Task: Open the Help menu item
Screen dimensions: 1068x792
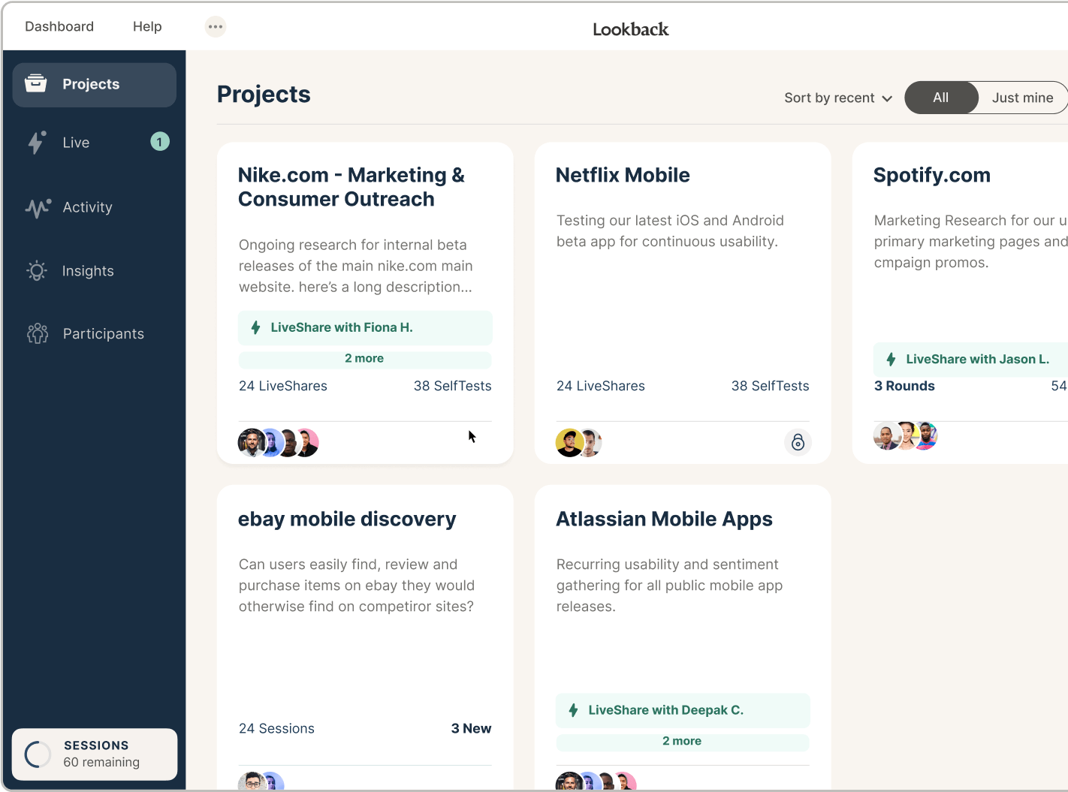Action: 146,26
